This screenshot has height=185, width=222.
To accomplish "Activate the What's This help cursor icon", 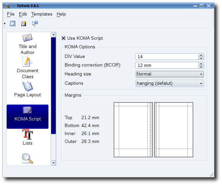I will [x=35, y=23].
